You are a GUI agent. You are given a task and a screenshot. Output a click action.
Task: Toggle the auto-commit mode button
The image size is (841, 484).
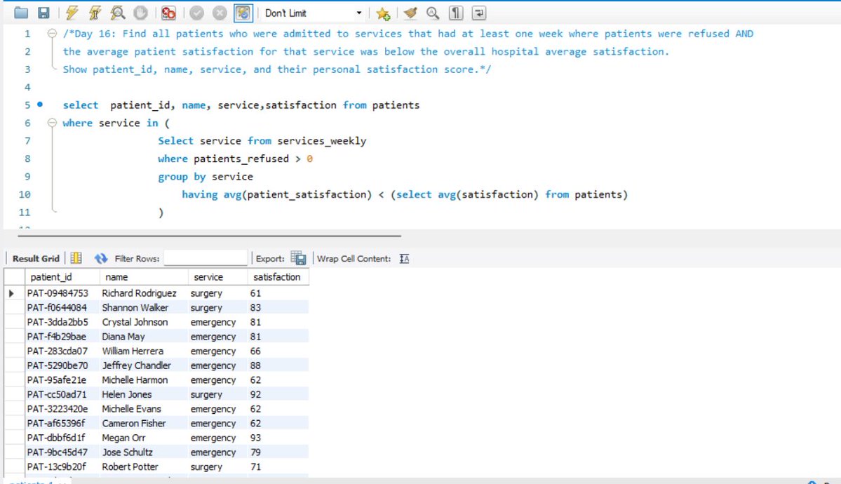click(x=243, y=13)
